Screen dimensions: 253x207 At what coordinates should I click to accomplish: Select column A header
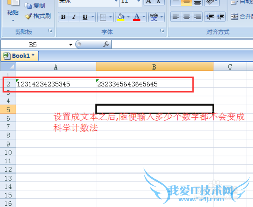click(56, 67)
